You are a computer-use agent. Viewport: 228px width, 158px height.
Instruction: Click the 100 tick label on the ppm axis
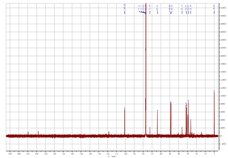click(x=125, y=154)
